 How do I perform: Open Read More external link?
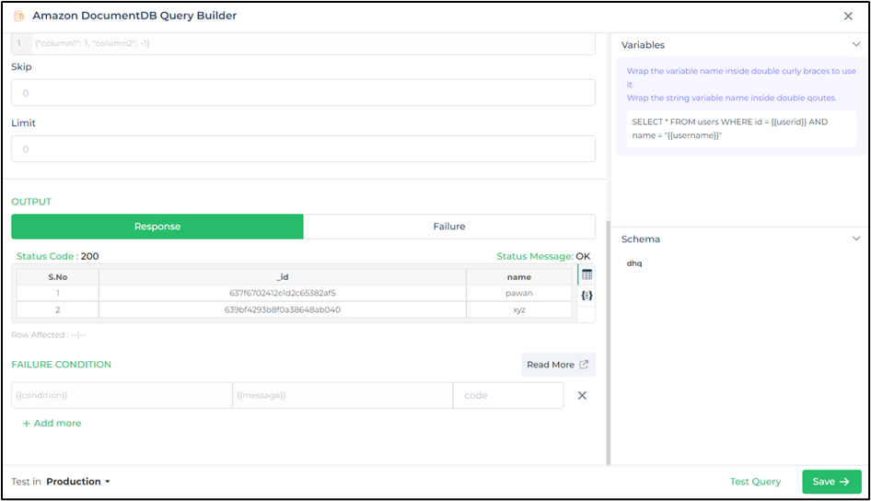click(x=558, y=365)
